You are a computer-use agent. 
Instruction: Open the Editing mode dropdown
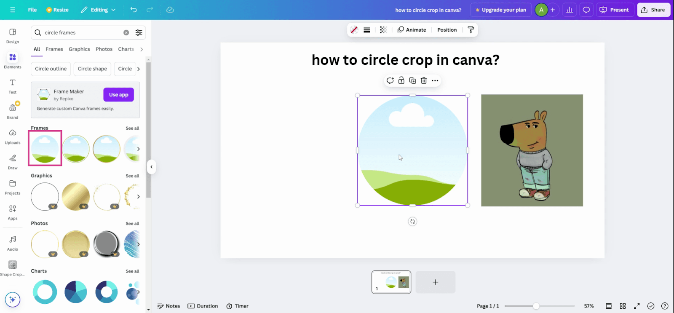click(x=98, y=10)
